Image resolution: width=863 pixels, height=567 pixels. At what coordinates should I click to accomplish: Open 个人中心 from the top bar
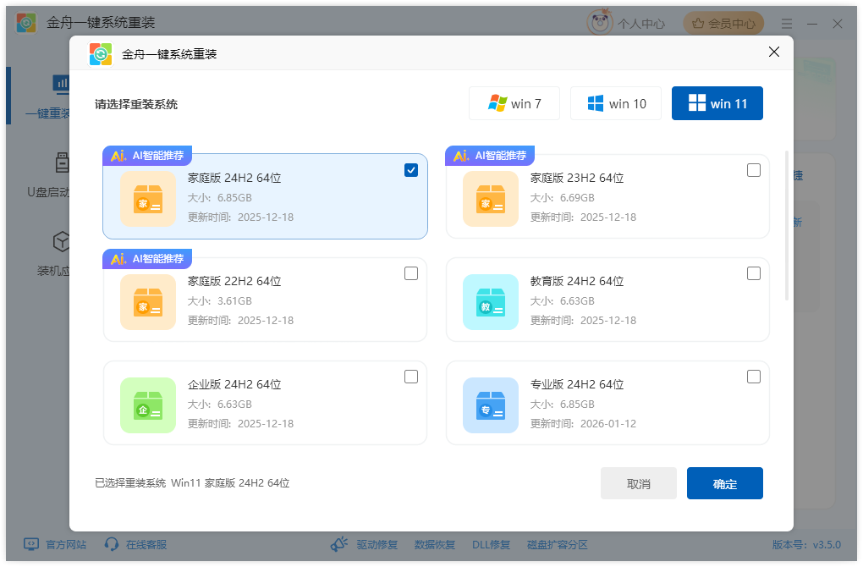coord(626,23)
